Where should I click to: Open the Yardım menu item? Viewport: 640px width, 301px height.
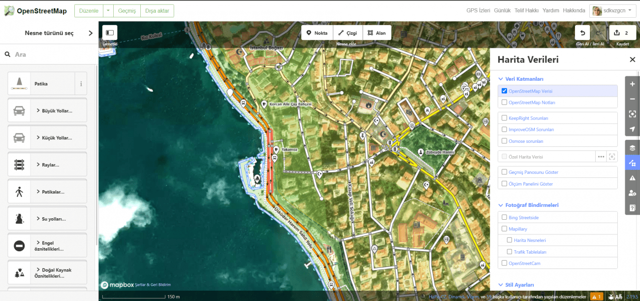point(550,10)
